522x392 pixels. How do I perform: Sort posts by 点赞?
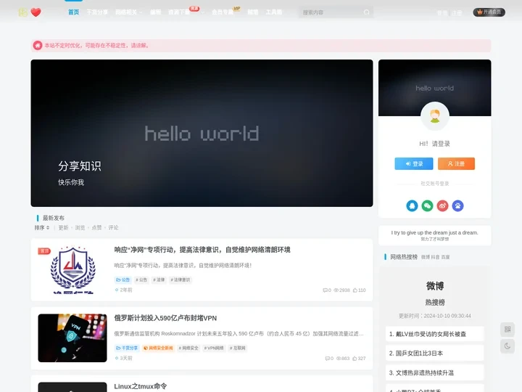[96, 228]
